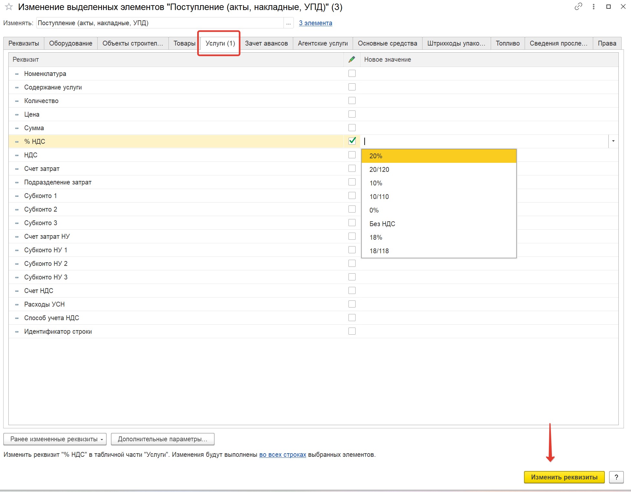
Task: Open the Права tab
Action: (x=607, y=43)
